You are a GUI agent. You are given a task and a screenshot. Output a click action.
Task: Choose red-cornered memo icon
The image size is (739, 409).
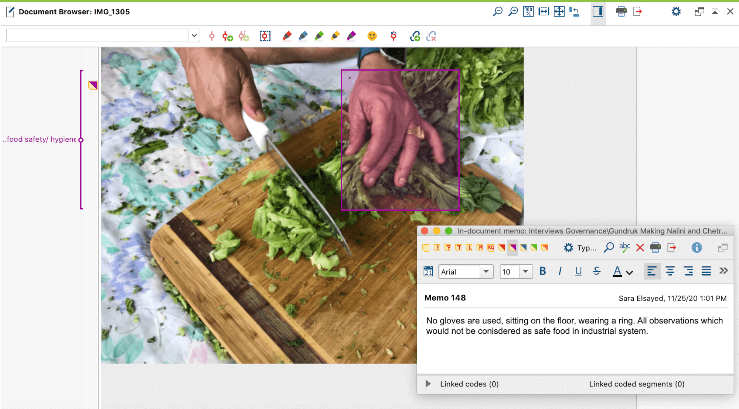[501, 247]
